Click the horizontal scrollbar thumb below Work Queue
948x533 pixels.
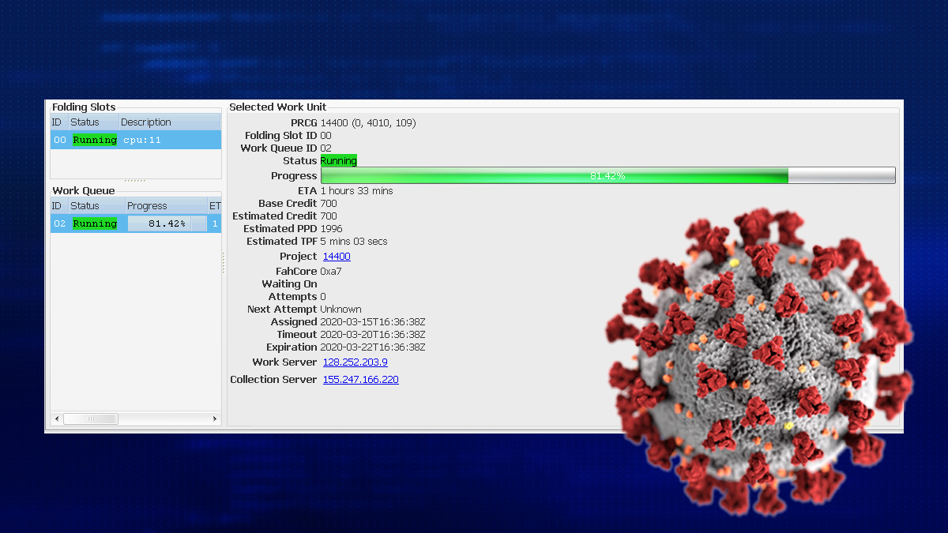click(91, 419)
